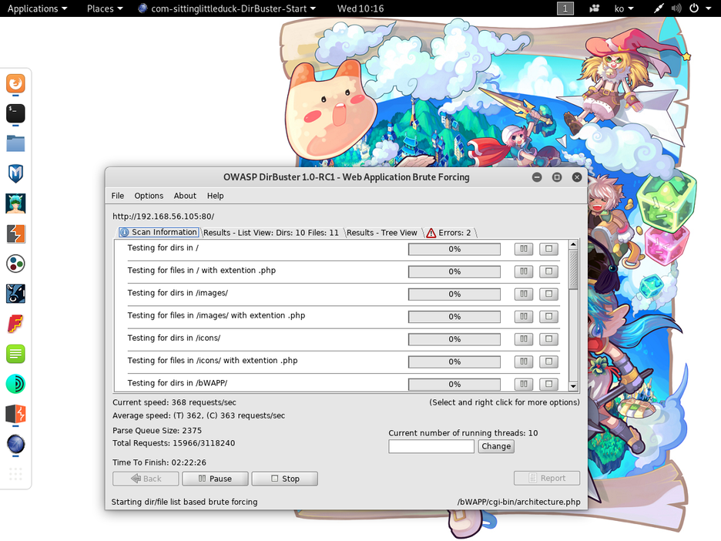This screenshot has width=721, height=541.
Task: Open the DirBuster app menu in top bar
Action: (227, 8)
